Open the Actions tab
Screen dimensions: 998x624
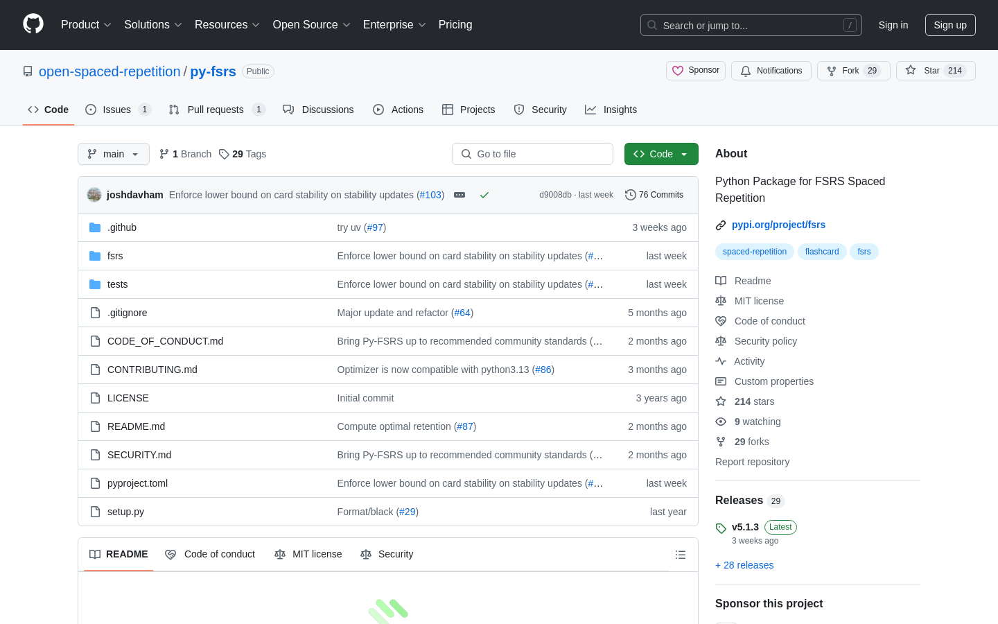coord(398,110)
